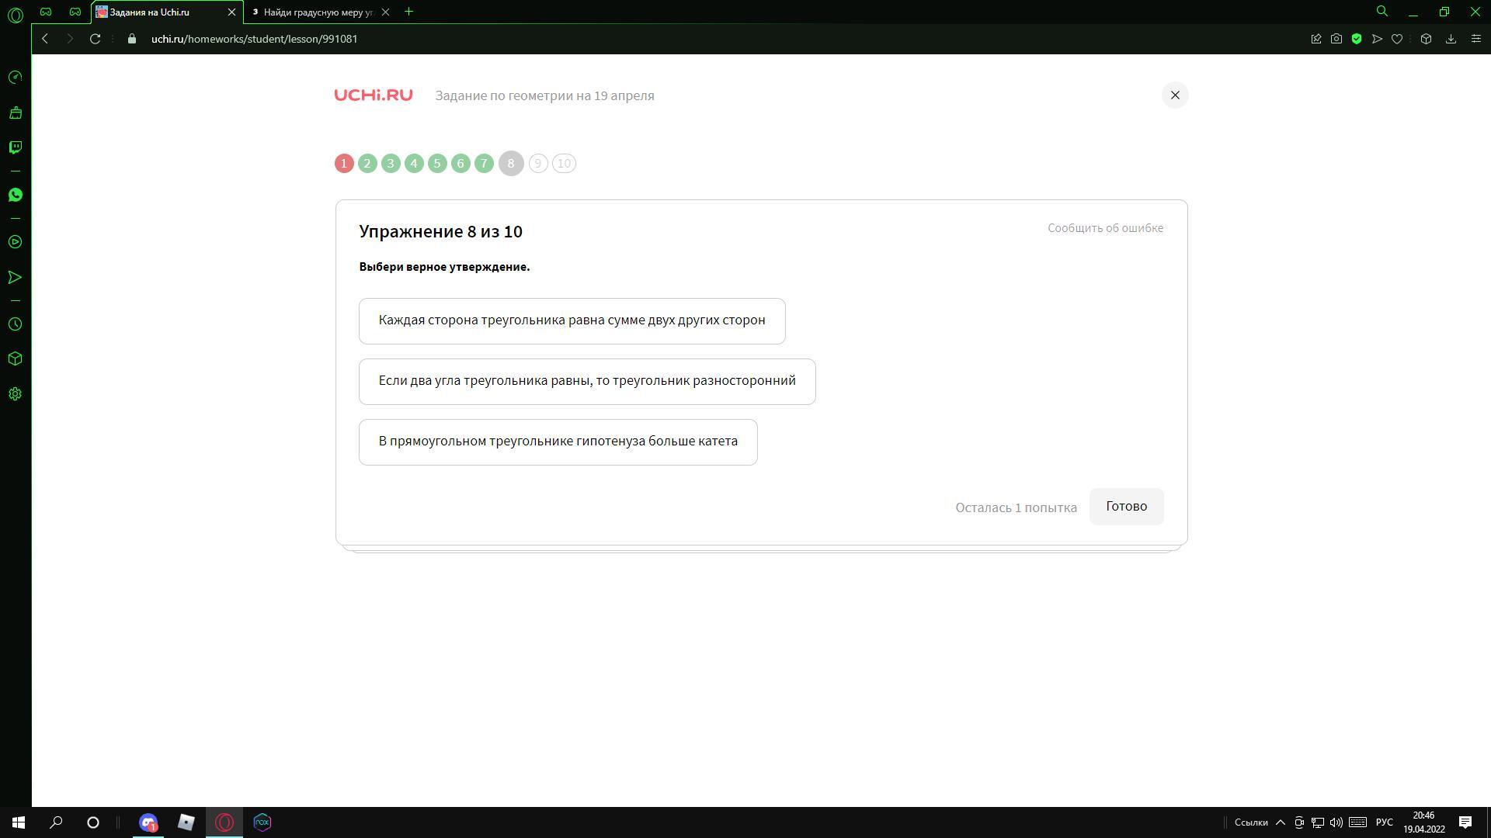
Task: Click the heart bookmark icon in address bar
Action: 1397,39
